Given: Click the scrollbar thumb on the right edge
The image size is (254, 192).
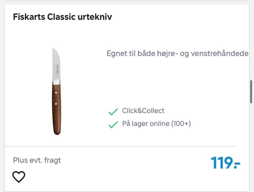Looking at the screenshot, I should point(251,92).
